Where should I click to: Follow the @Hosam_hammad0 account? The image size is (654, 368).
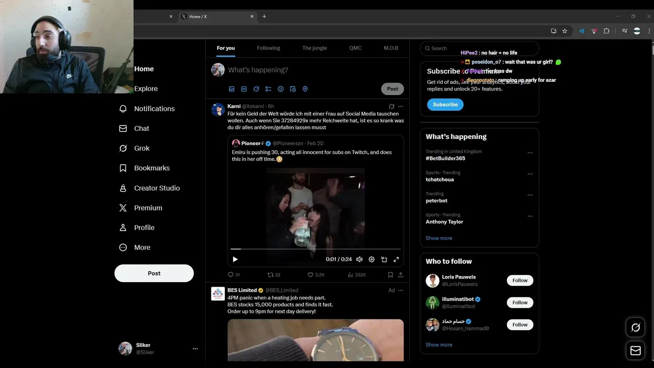520,325
